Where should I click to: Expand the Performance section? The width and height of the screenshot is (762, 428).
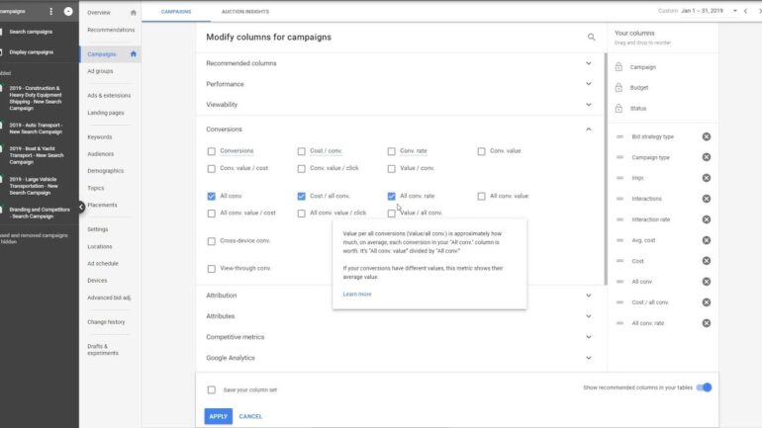click(589, 84)
